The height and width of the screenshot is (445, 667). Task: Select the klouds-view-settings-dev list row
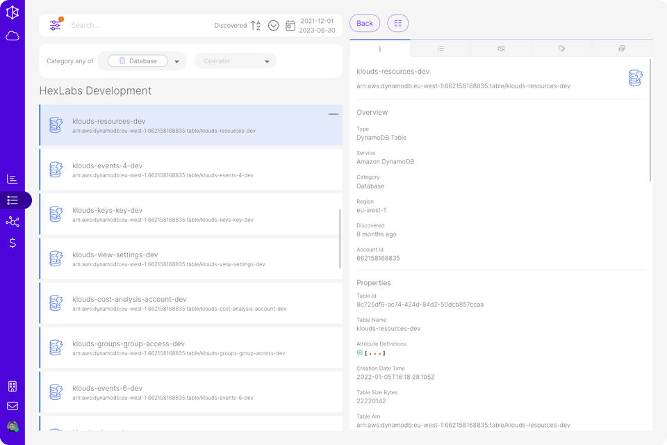point(191,259)
